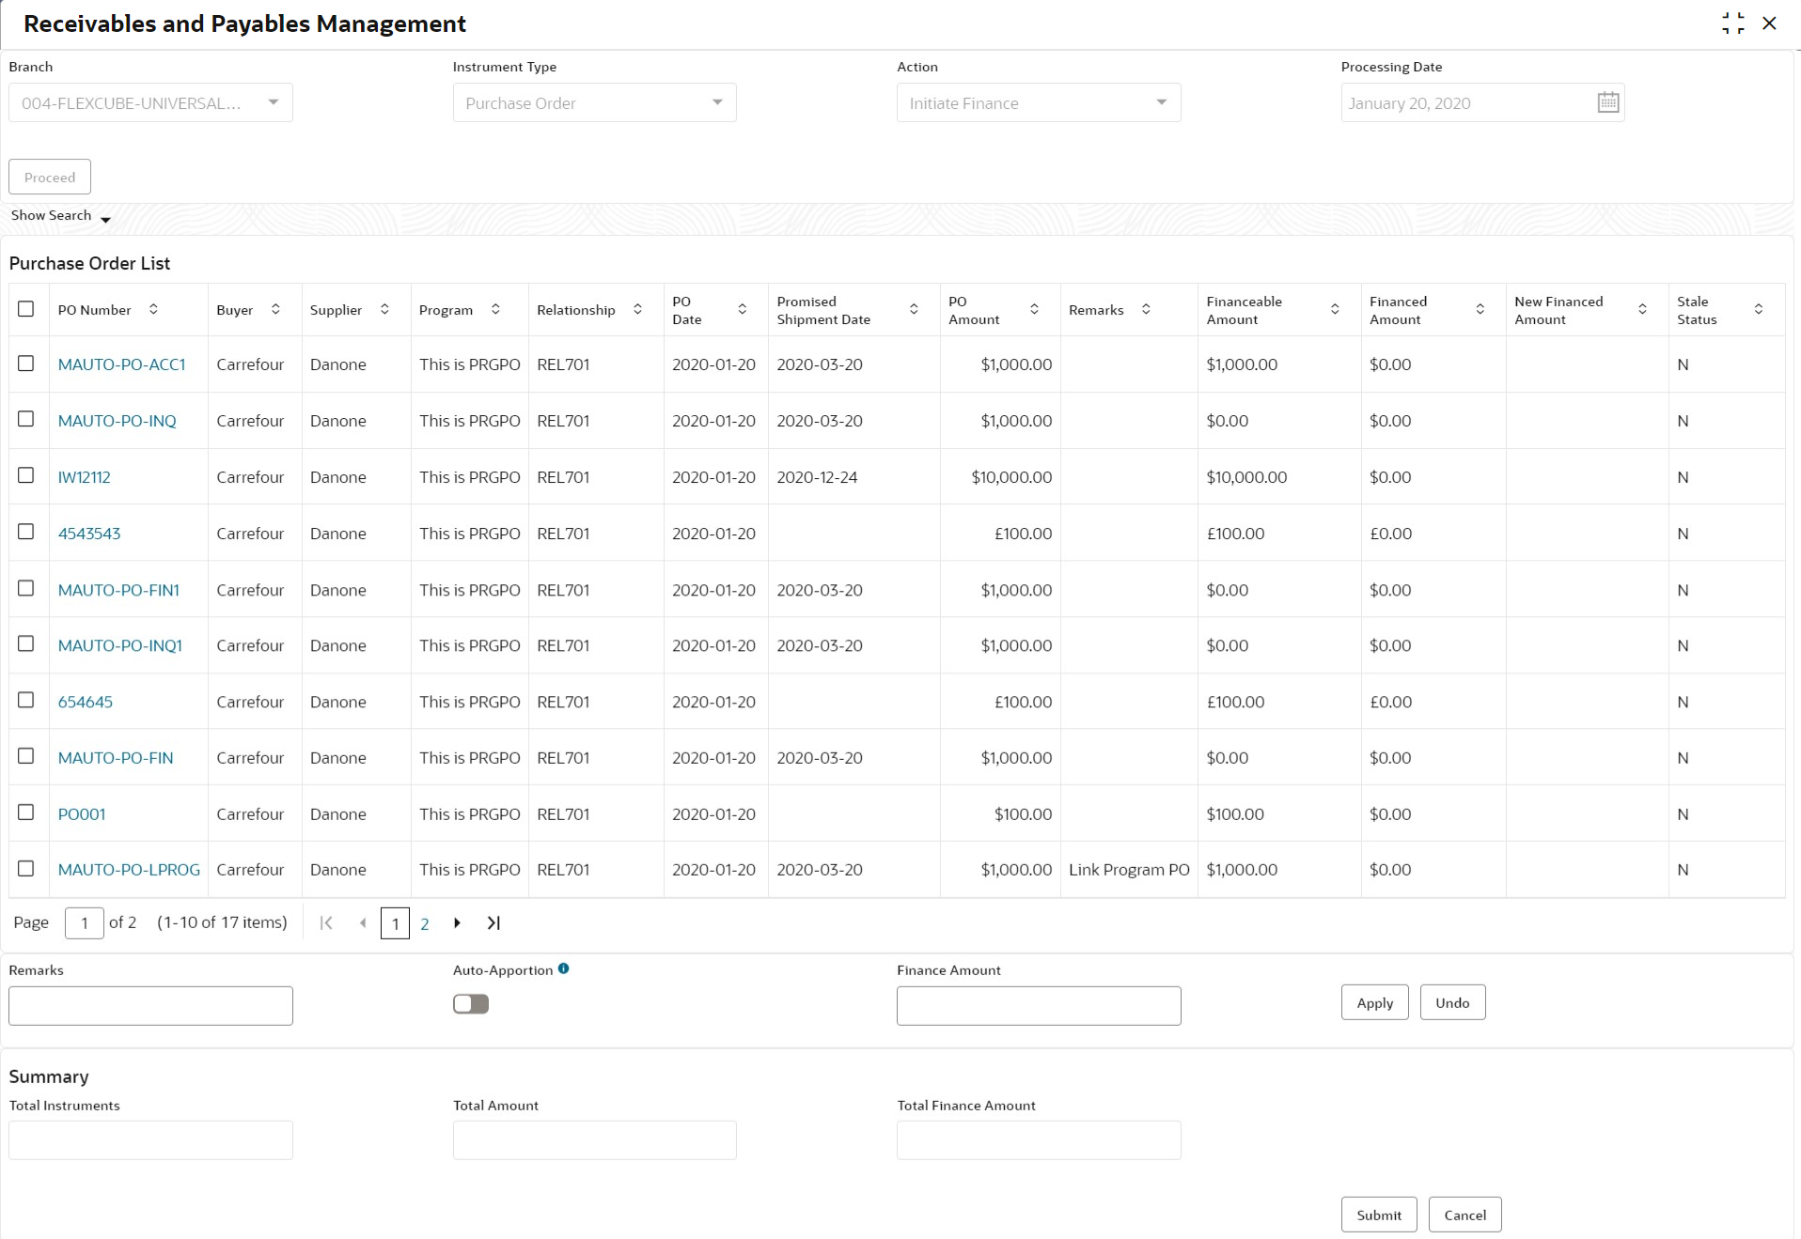Check the MAUTO-PO-LPROG row checkbox
1801x1239 pixels.
pyautogui.click(x=26, y=869)
